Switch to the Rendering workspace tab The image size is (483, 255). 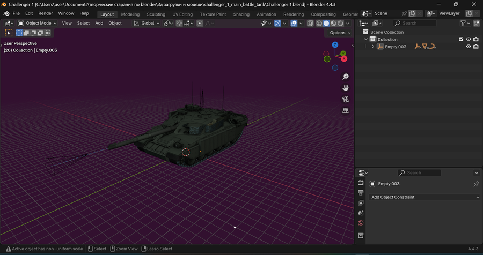pos(294,14)
